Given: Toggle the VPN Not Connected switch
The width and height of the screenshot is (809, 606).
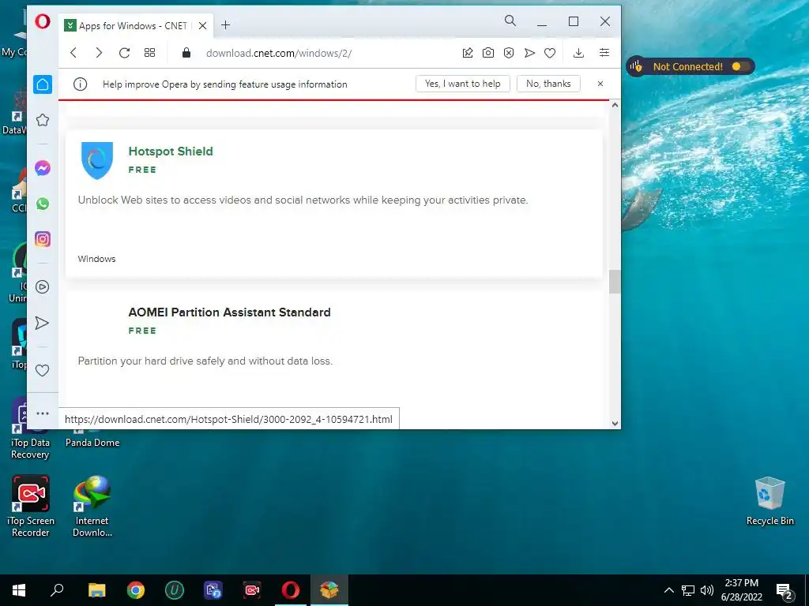Looking at the screenshot, I should (741, 66).
